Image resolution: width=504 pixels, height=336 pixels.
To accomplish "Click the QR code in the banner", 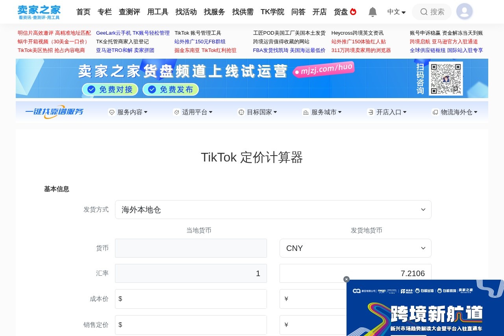I will pyautogui.click(x=446, y=78).
